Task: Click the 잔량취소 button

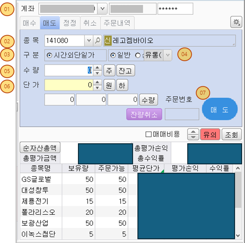Action: click(x=144, y=114)
